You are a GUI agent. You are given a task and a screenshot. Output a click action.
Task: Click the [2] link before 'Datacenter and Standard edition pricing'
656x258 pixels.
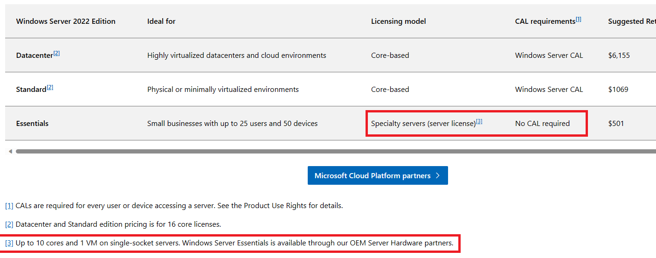click(x=9, y=224)
